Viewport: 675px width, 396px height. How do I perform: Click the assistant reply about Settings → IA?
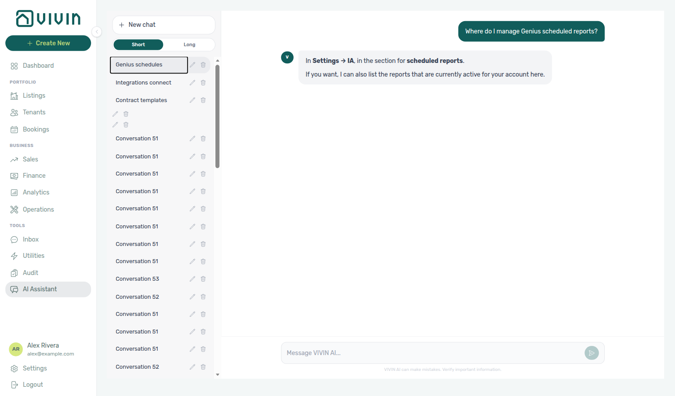(x=425, y=67)
